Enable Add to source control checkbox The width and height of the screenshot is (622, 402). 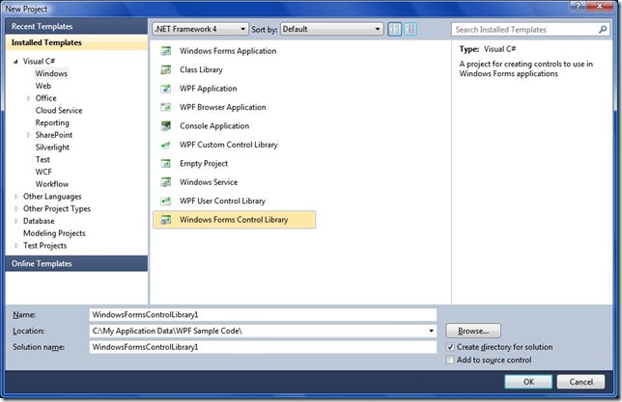coord(450,360)
